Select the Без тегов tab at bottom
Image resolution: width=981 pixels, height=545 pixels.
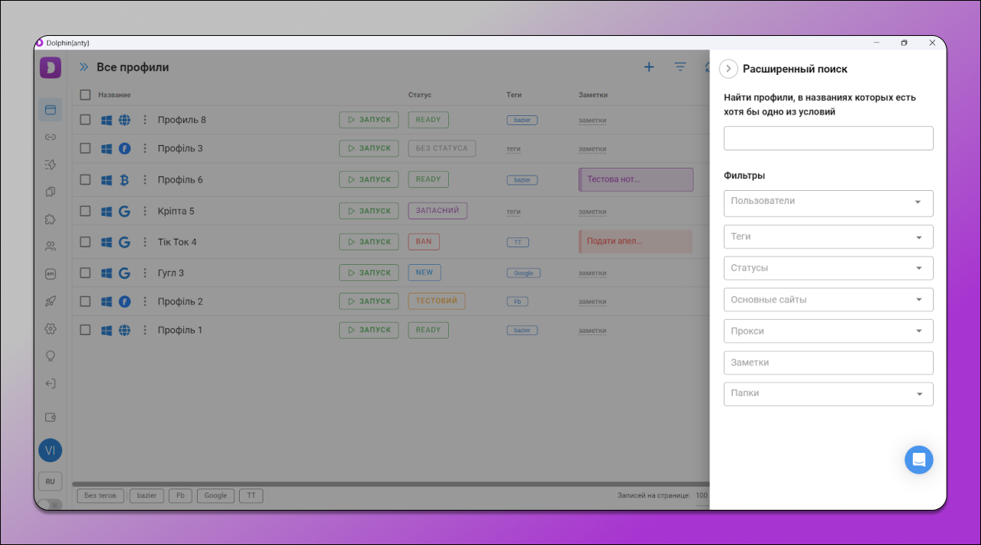tap(101, 495)
